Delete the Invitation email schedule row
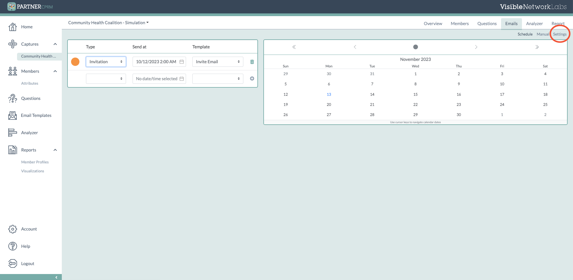573x280 pixels. pyautogui.click(x=252, y=61)
